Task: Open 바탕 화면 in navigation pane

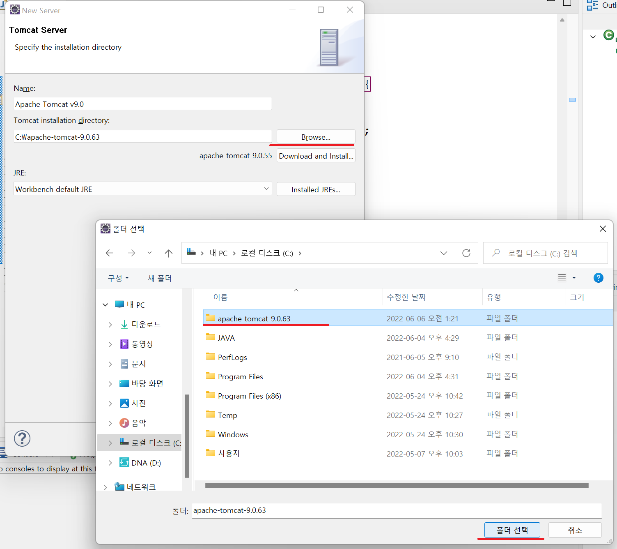Action: [x=147, y=383]
